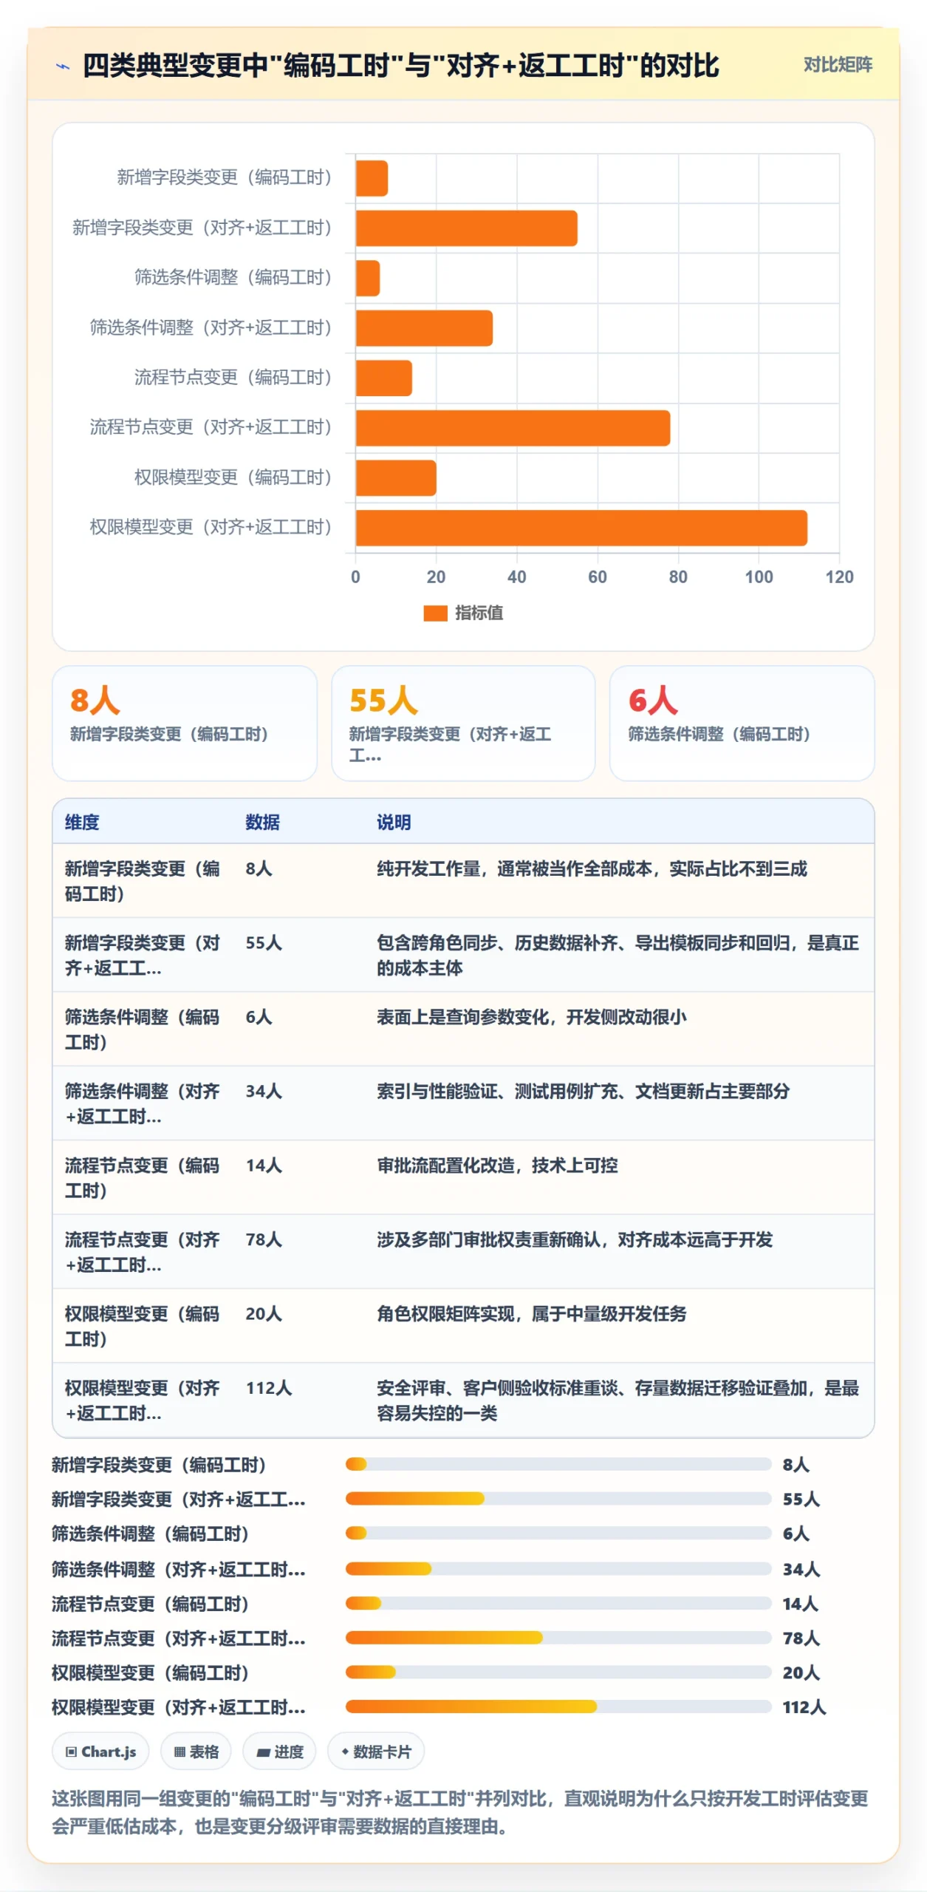
Task: Click the bar for 流程节点变更（编码工时） in chart
Action: 383,378
